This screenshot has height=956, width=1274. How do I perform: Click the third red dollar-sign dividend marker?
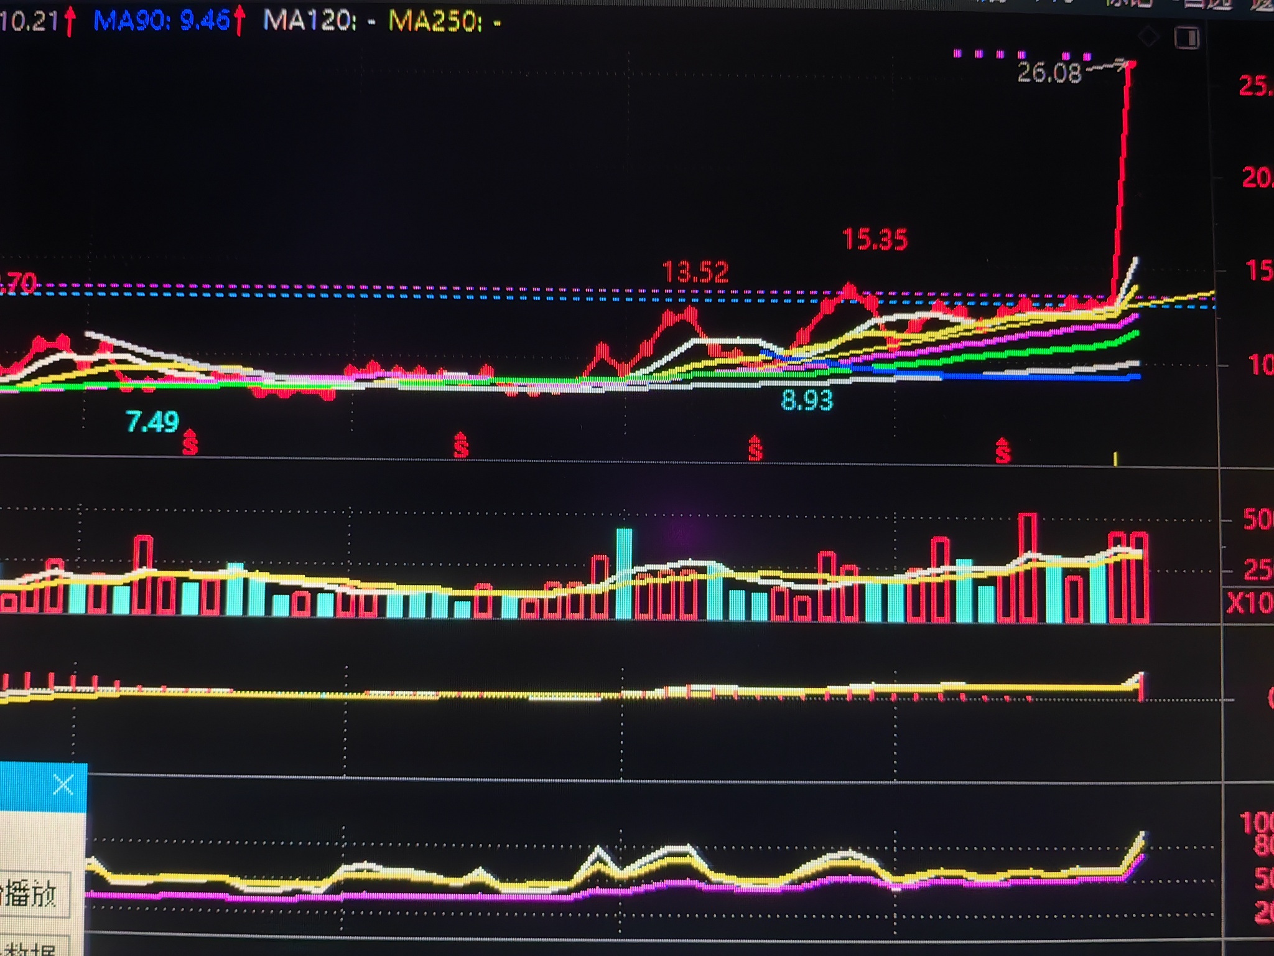click(x=755, y=448)
